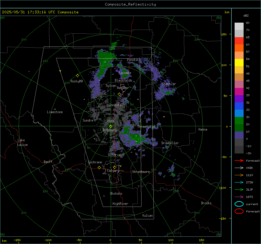Click the Vulcan label
The image size is (261, 244).
point(147,216)
